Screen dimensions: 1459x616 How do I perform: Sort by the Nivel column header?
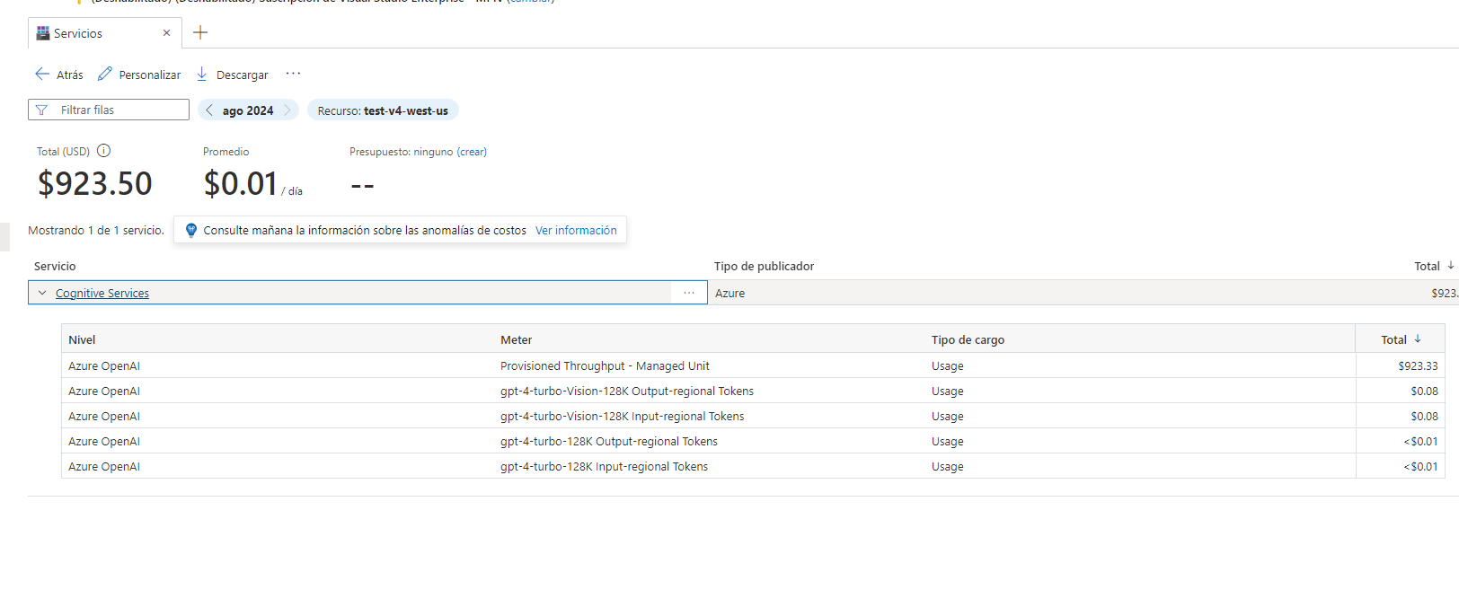(82, 340)
